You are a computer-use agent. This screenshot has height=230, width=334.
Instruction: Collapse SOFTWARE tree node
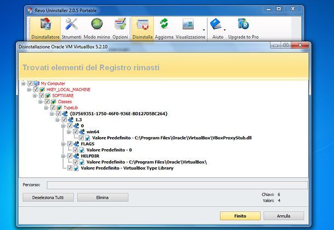click(35, 96)
